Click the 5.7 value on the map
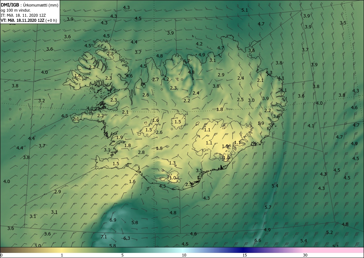364x258 pixels. pos(268,207)
